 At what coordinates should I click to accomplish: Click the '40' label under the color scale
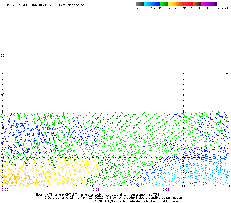point(200,8)
